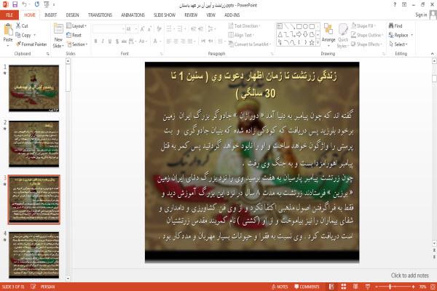
Task: Open the font name combo box
Action: 109,29
